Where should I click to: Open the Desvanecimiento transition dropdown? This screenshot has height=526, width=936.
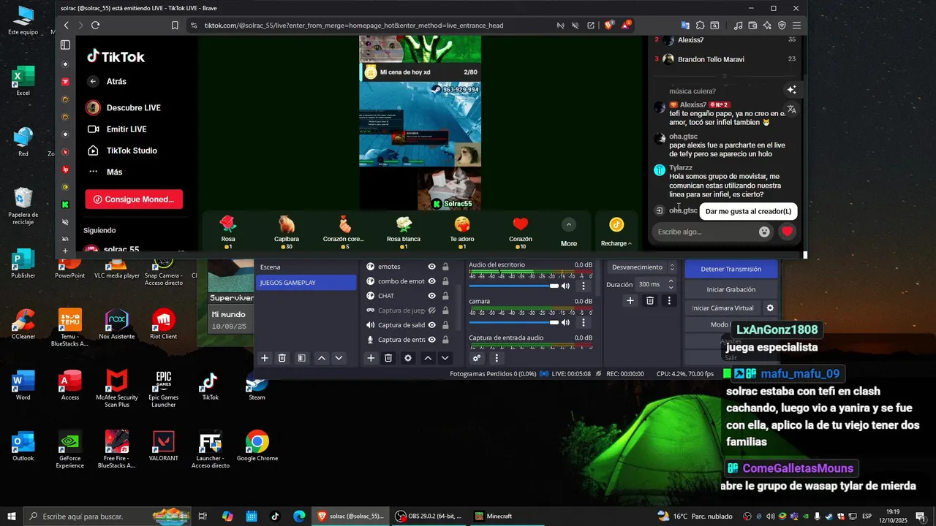click(x=641, y=267)
